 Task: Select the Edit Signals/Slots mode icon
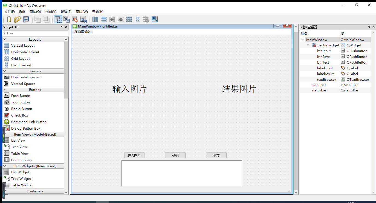66,19
